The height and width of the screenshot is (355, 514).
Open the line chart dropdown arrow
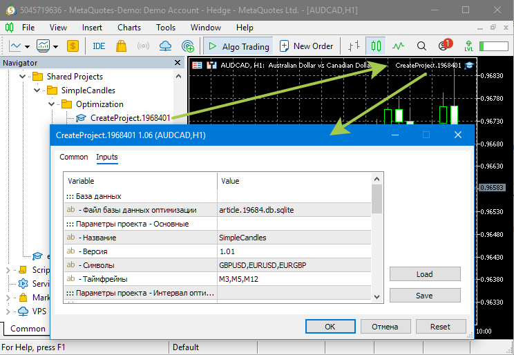tap(27, 47)
